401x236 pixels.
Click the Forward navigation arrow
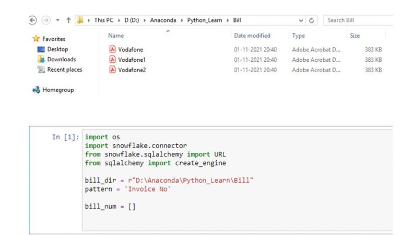pyautogui.click(x=46, y=20)
